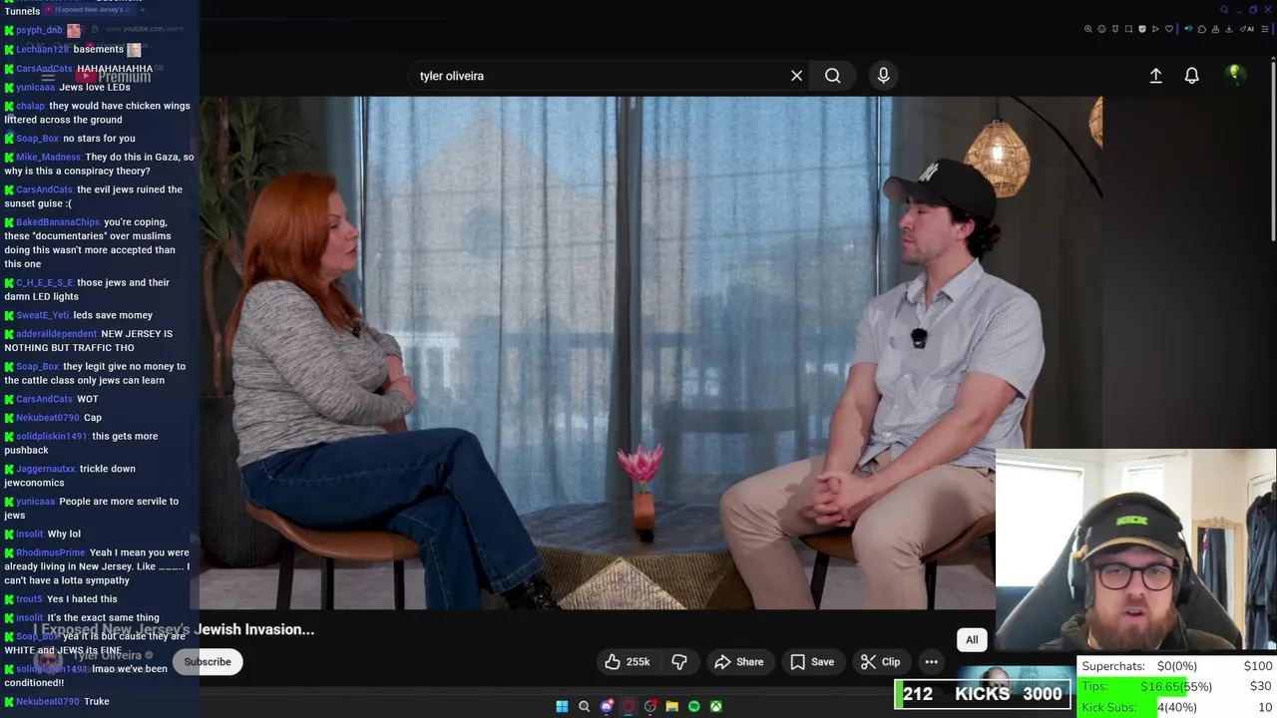
Task: Like the video showing 255k
Action: [x=628, y=662]
